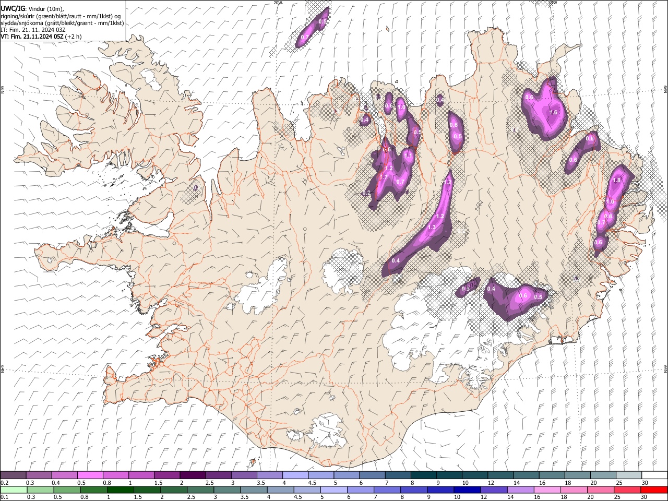Click the '4.5' number under the upper legend row
Screen dimensions: 668x501
(312, 483)
